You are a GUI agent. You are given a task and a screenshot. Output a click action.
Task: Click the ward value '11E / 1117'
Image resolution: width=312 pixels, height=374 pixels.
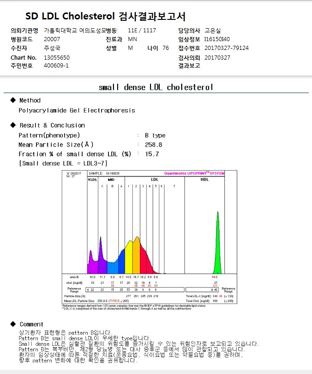142,31
